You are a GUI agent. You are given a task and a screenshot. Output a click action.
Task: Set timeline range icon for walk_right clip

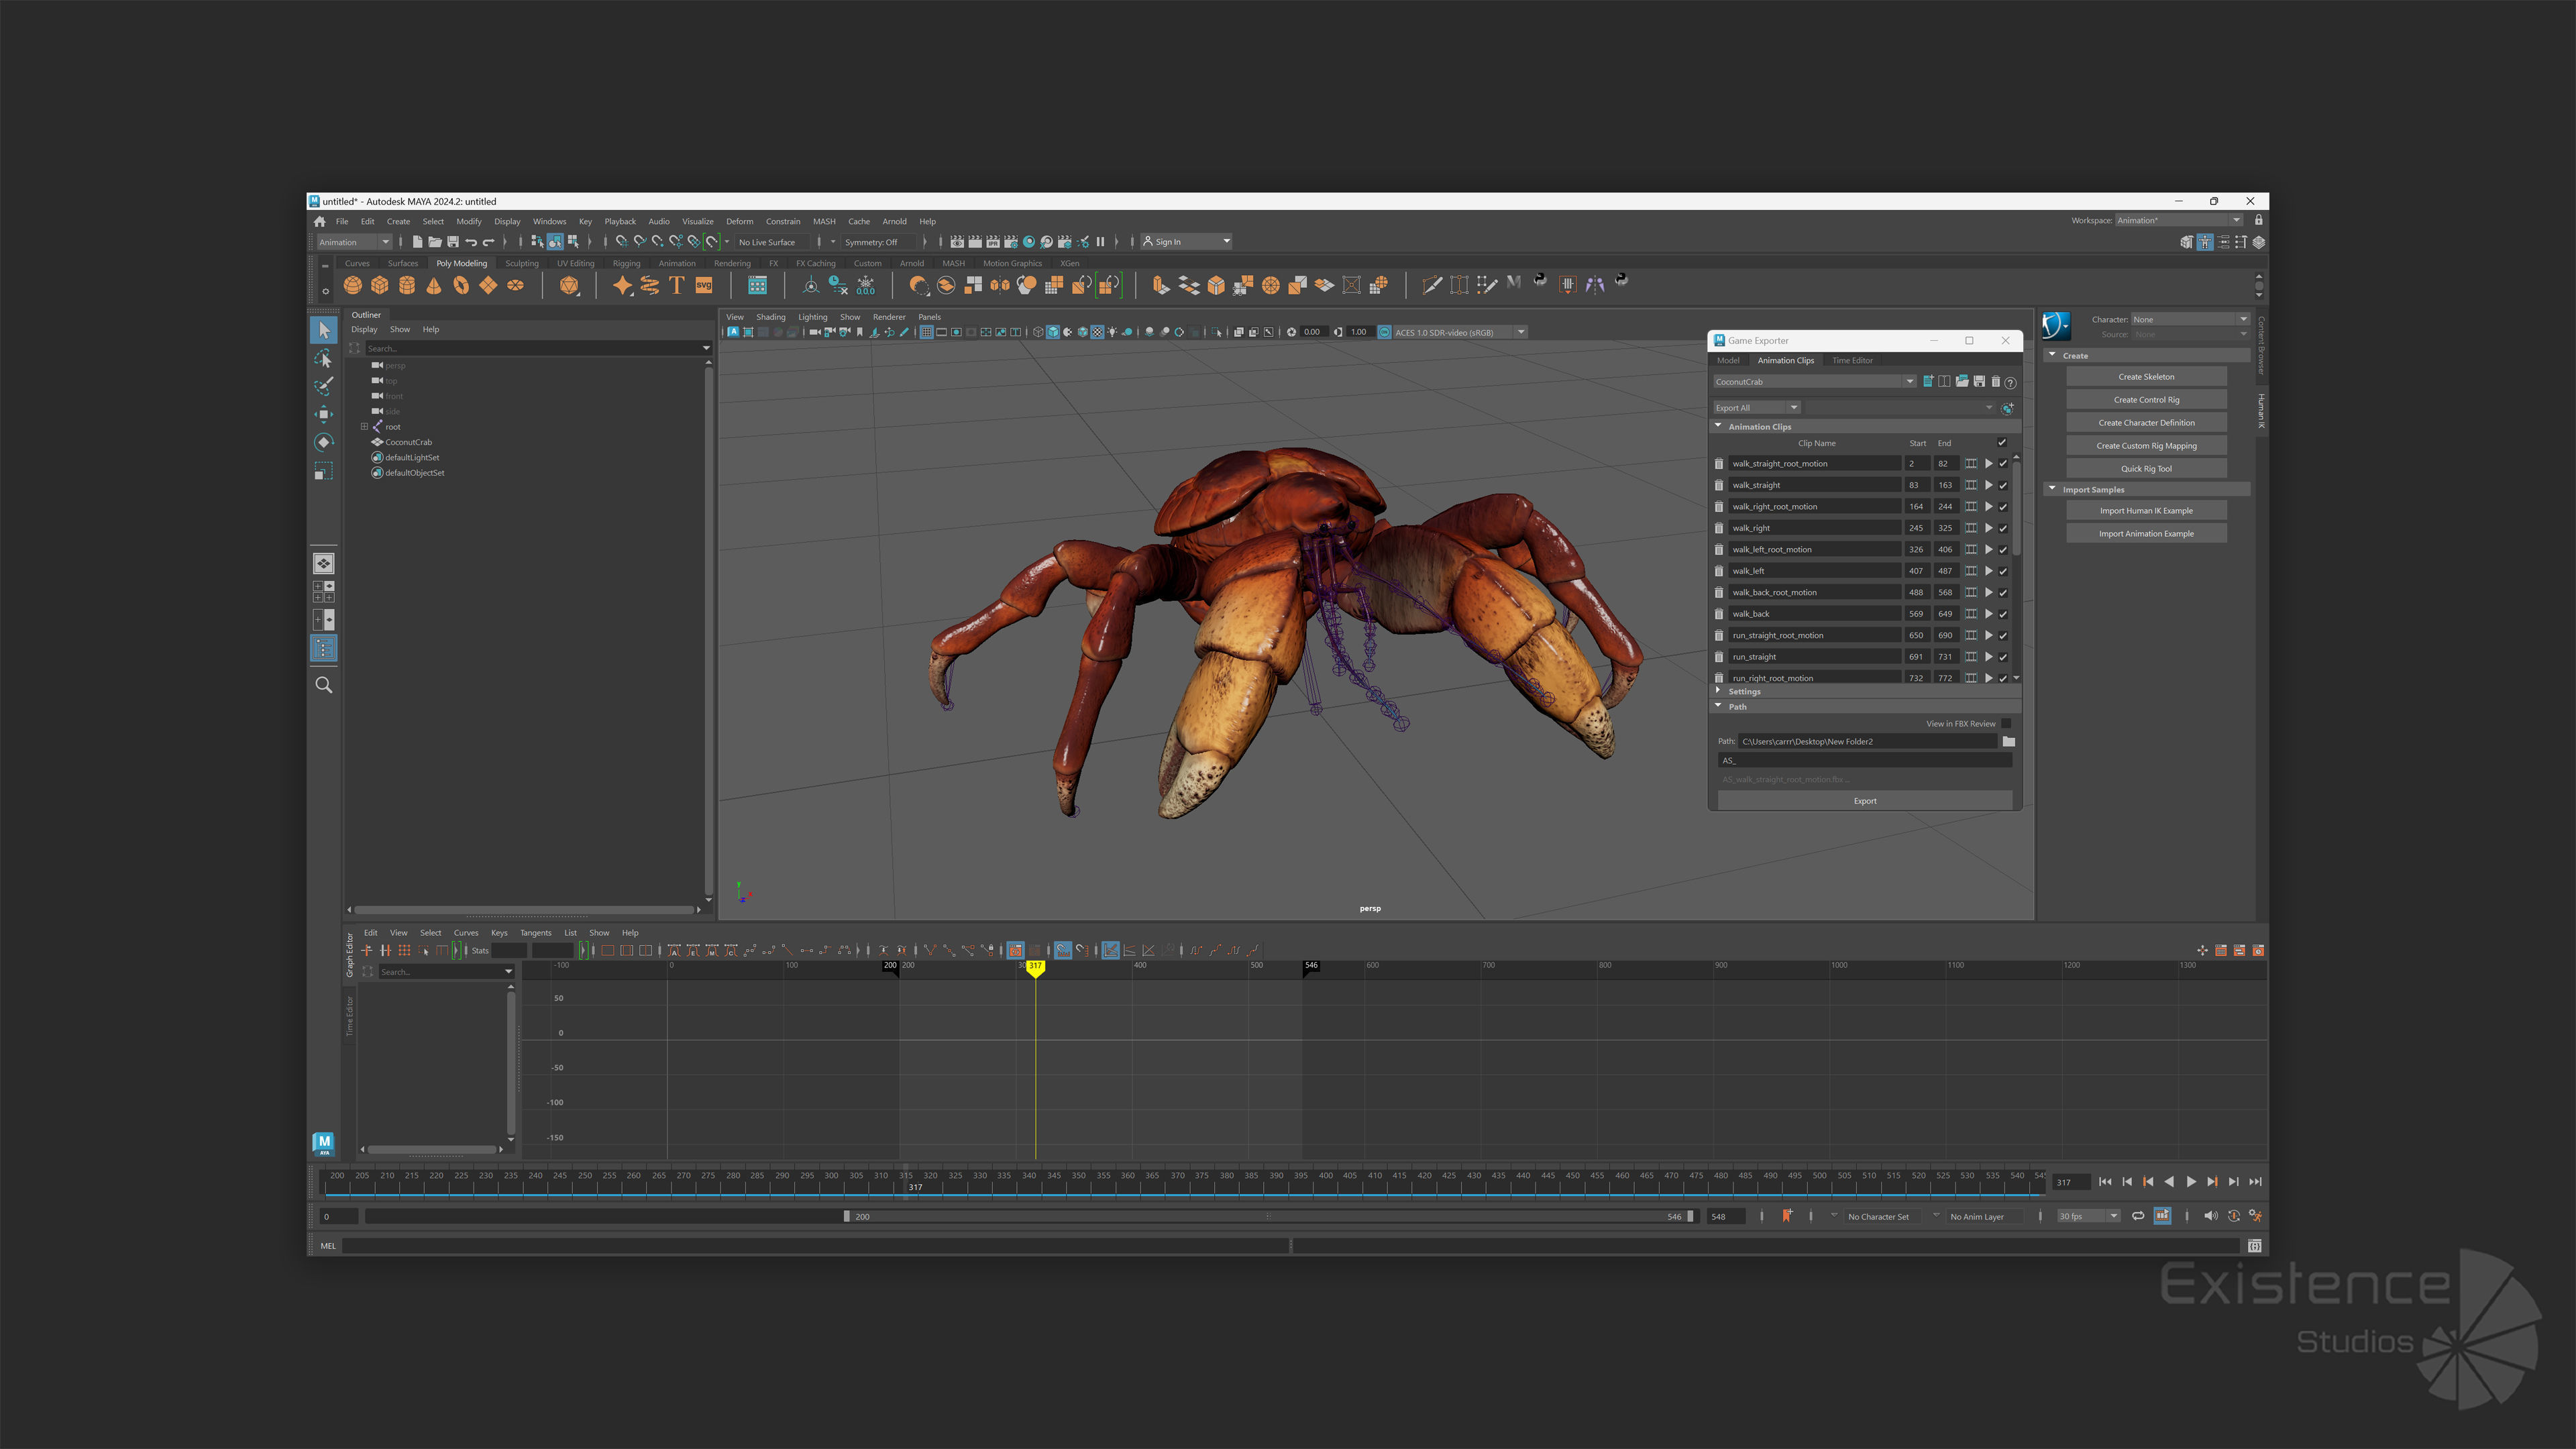pos(1971,528)
